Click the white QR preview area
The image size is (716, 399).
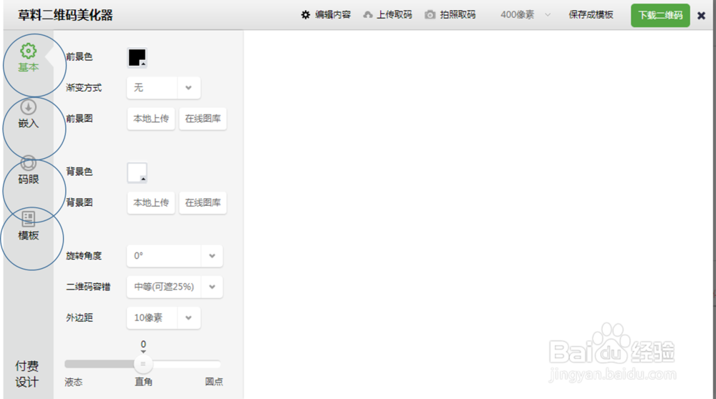pos(478,215)
